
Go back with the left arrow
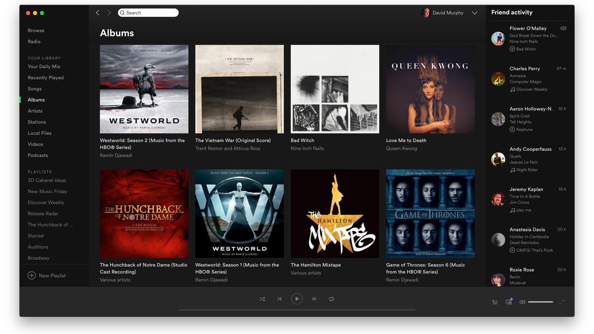[x=98, y=13]
